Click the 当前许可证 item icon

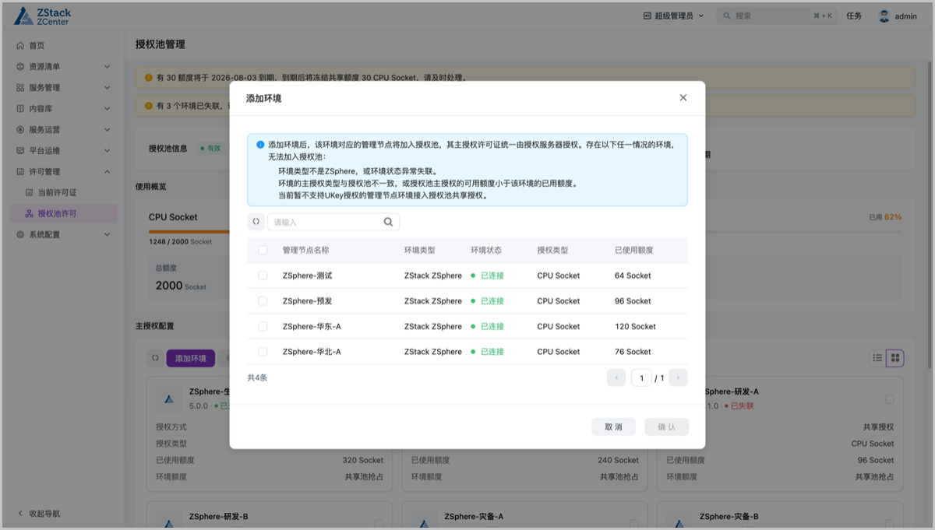coord(30,192)
